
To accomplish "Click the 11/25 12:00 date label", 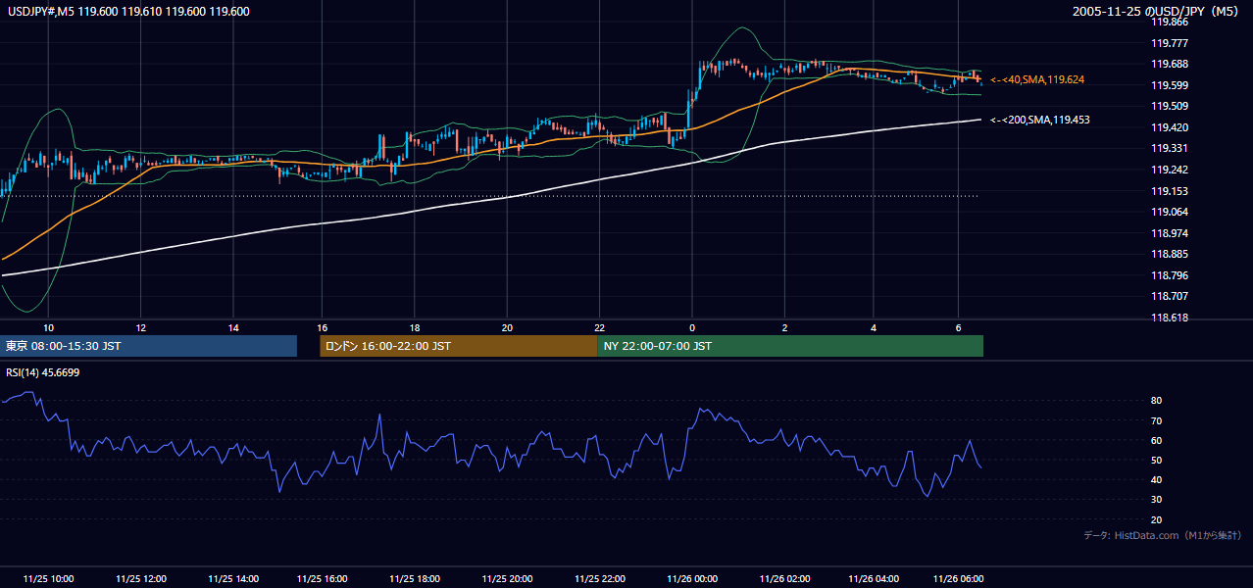I will click(x=141, y=578).
